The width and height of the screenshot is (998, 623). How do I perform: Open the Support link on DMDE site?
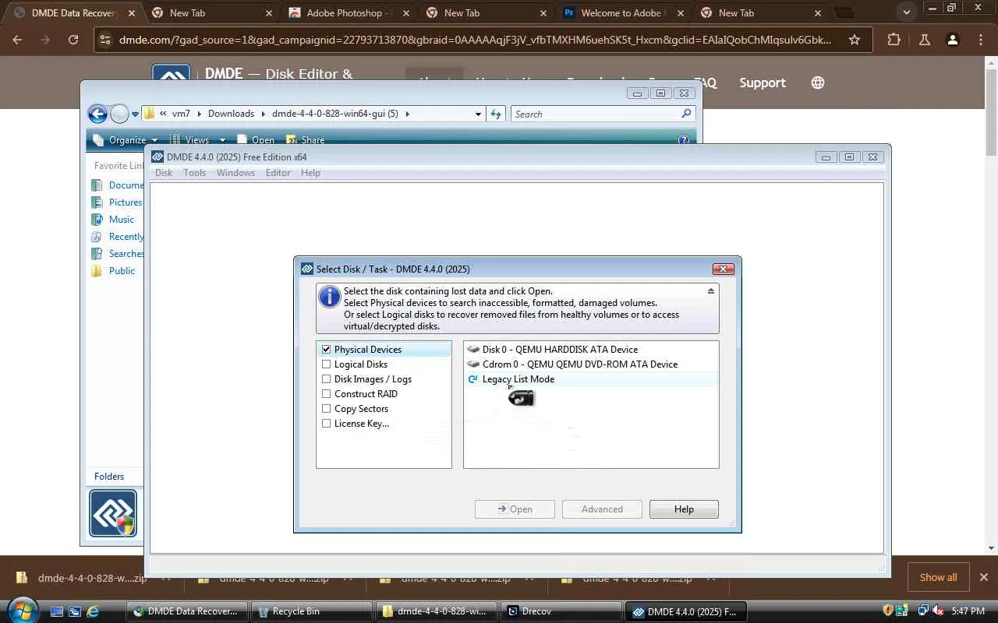click(x=763, y=83)
